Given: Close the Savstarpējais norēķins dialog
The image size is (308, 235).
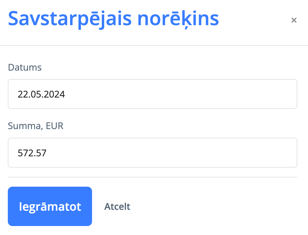Looking at the screenshot, I should coord(294,20).
